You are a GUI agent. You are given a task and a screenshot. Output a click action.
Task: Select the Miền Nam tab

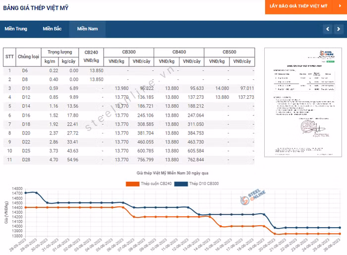(87, 29)
